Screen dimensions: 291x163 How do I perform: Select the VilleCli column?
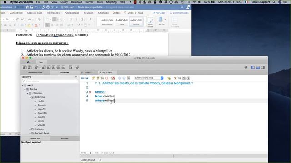coord(41,125)
